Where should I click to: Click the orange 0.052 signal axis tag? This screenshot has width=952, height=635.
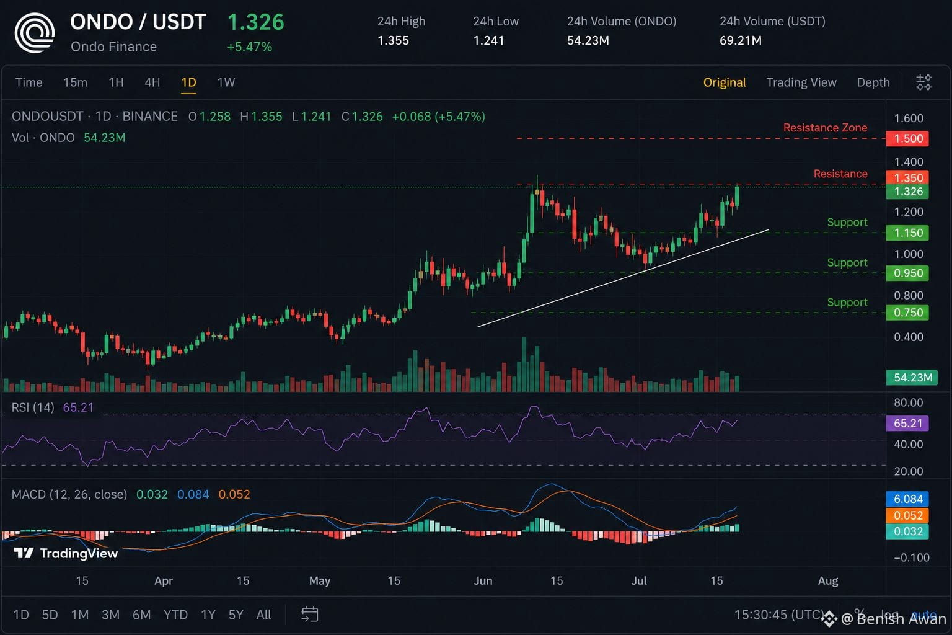pyautogui.click(x=907, y=515)
